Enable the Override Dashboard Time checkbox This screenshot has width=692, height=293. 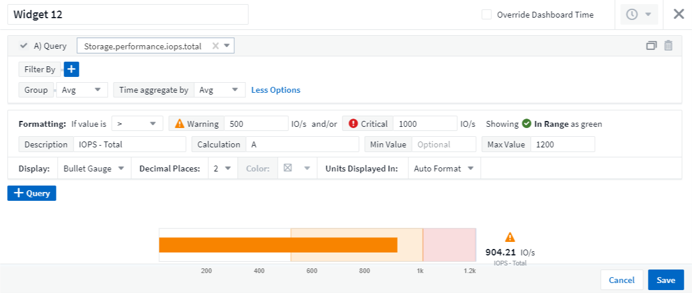487,15
